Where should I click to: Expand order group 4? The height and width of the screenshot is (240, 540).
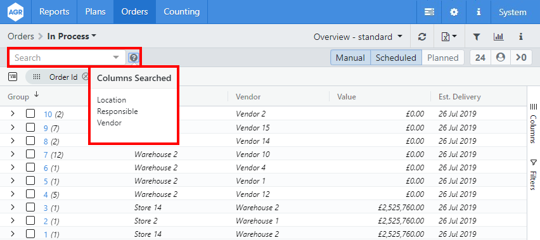click(13, 194)
